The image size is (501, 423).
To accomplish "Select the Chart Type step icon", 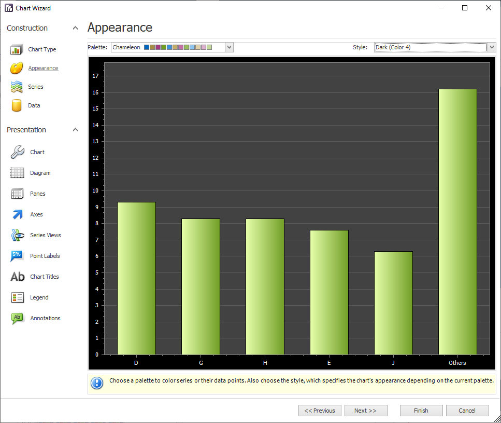I will (x=16, y=49).
